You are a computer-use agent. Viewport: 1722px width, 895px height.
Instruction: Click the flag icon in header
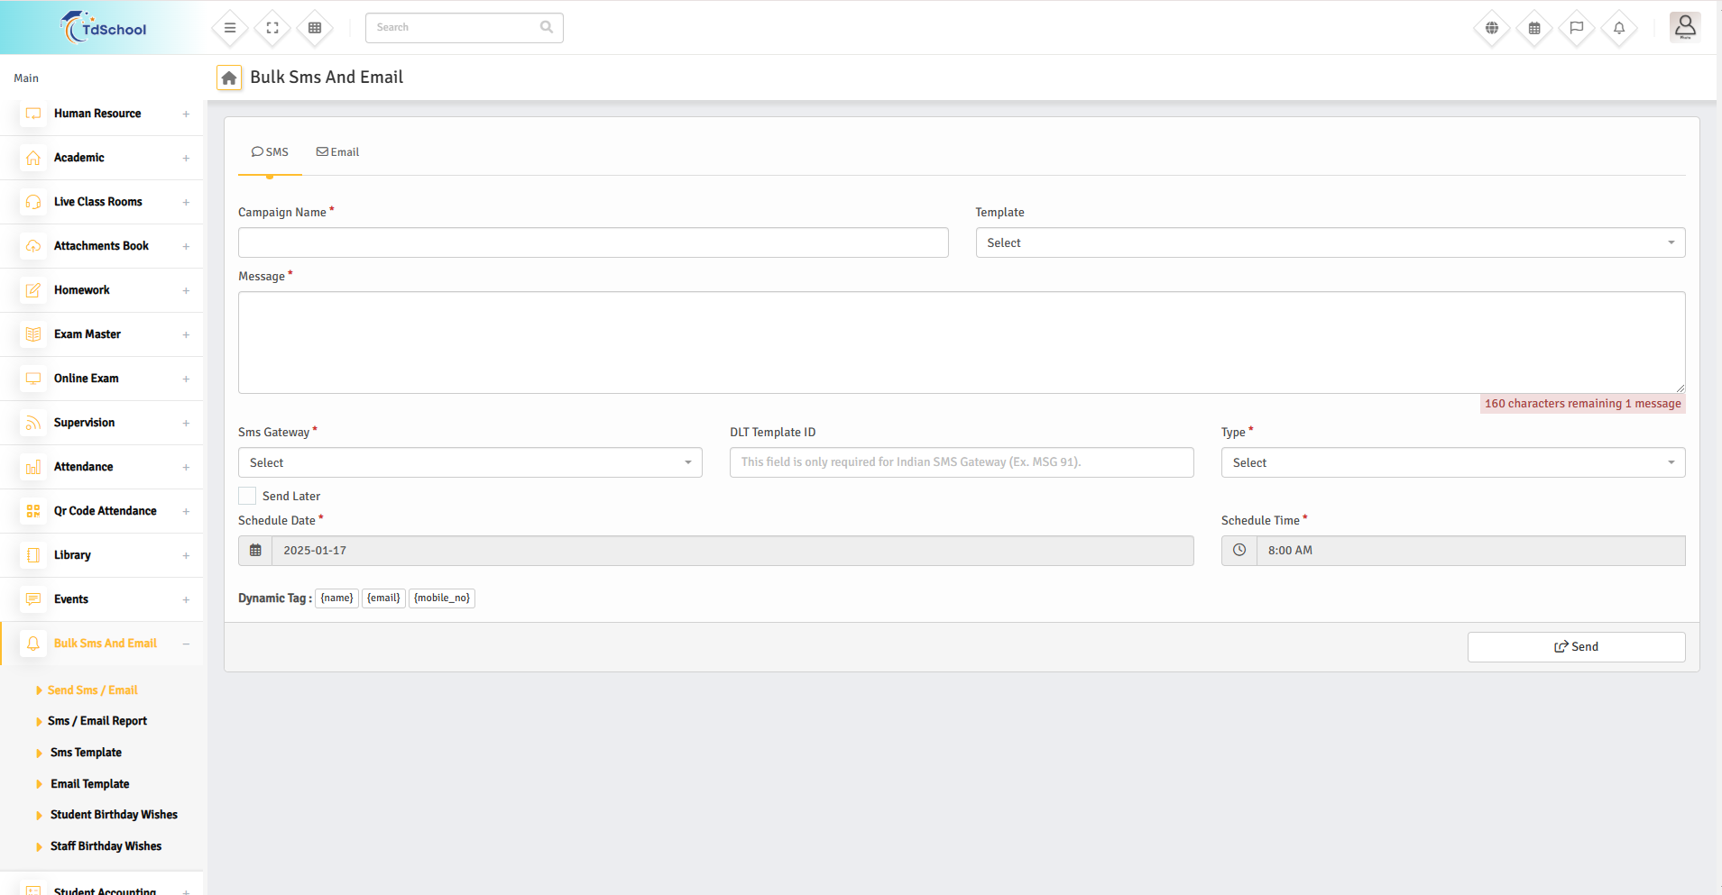click(x=1576, y=28)
